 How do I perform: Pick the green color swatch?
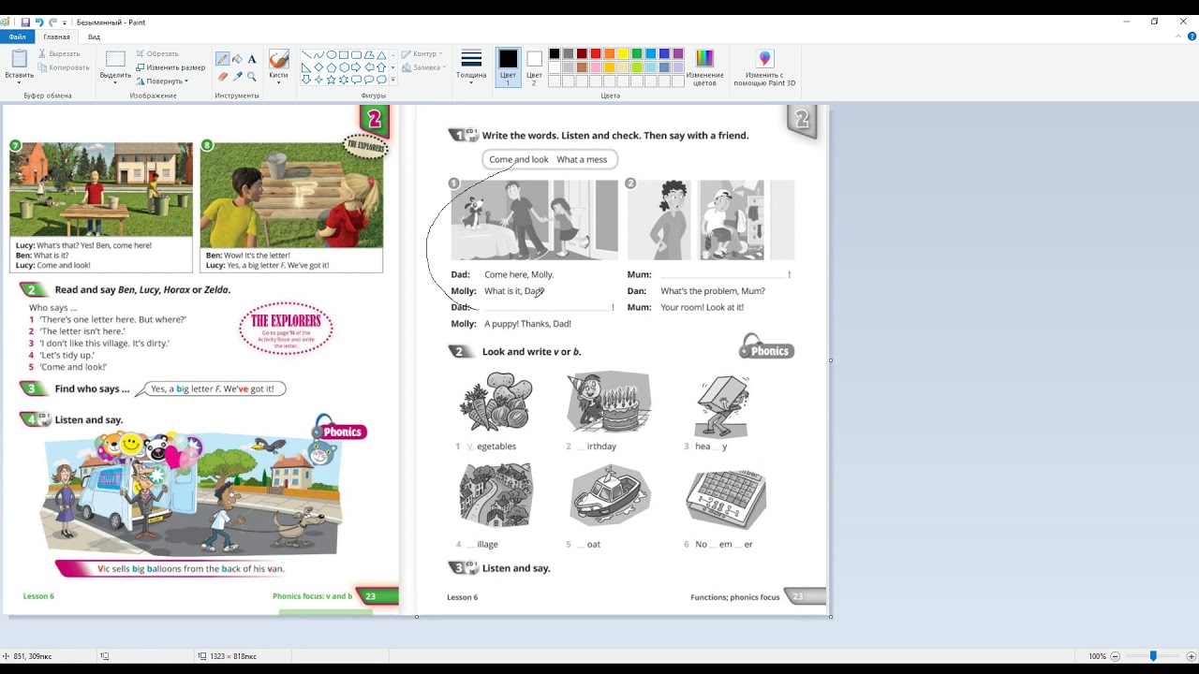(637, 53)
